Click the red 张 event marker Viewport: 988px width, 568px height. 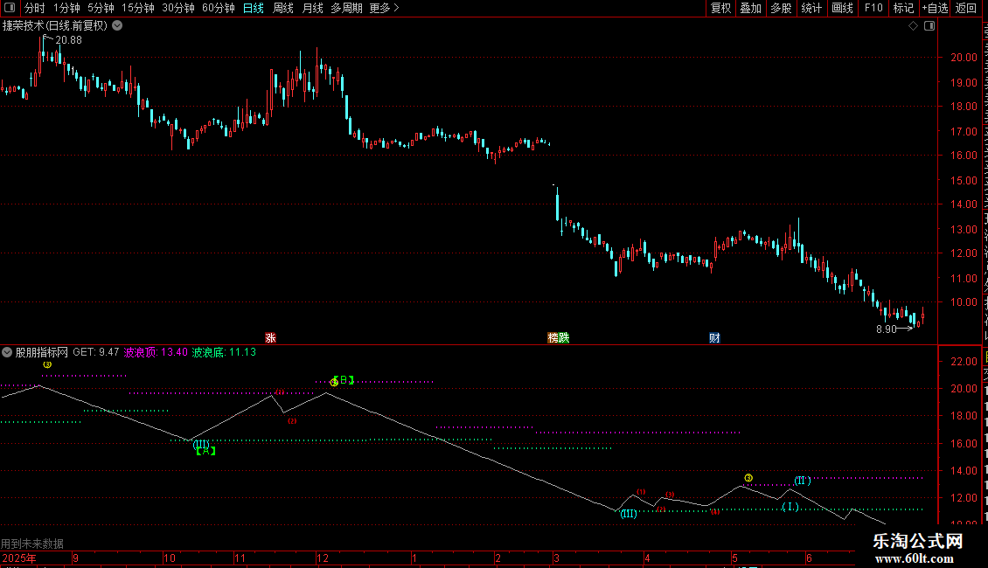271,338
